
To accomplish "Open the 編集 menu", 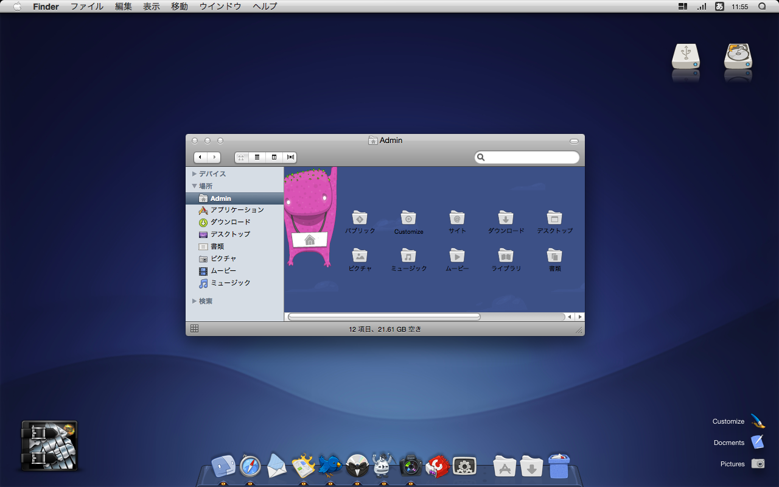I will [124, 6].
